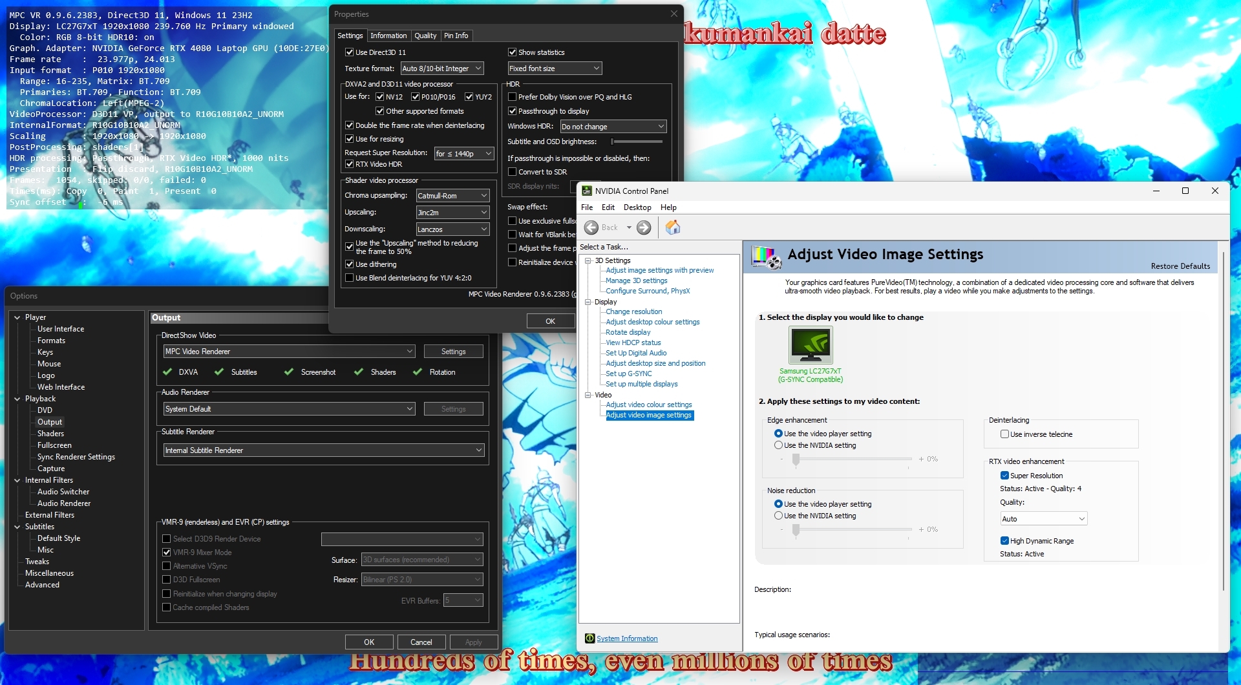Adjust the Subtitle and OSD brightness slider
The height and width of the screenshot is (685, 1241).
click(637, 142)
